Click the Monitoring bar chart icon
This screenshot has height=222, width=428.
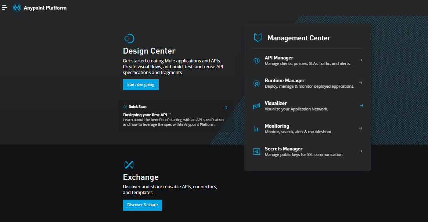tap(257, 129)
